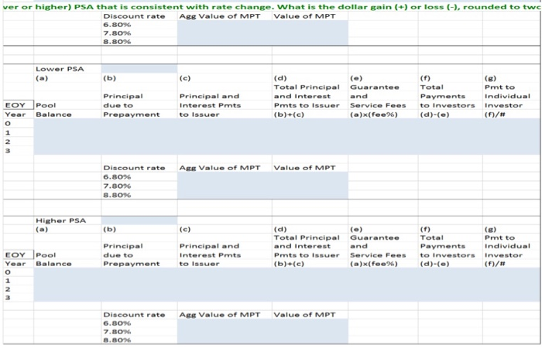Select the 6.80% rate in the Lower PSA discount table
The image size is (542, 352).
coord(117,177)
